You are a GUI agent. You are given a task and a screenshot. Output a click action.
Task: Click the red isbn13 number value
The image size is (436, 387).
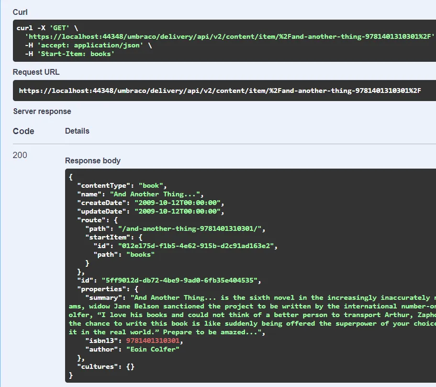(x=154, y=341)
